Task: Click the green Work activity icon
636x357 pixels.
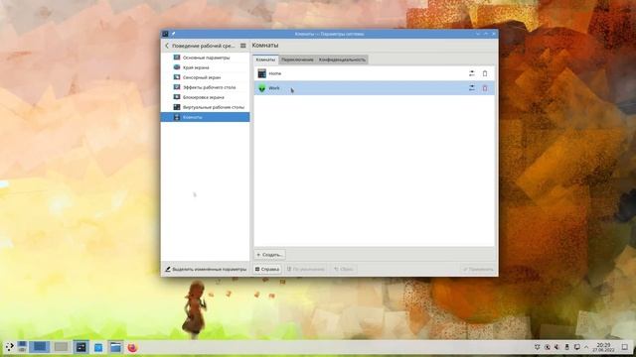Action: pyautogui.click(x=262, y=88)
